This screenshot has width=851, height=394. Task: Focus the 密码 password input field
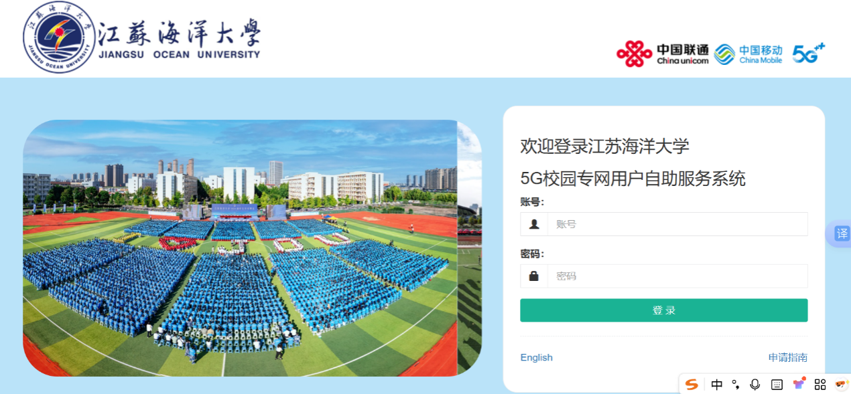(677, 276)
